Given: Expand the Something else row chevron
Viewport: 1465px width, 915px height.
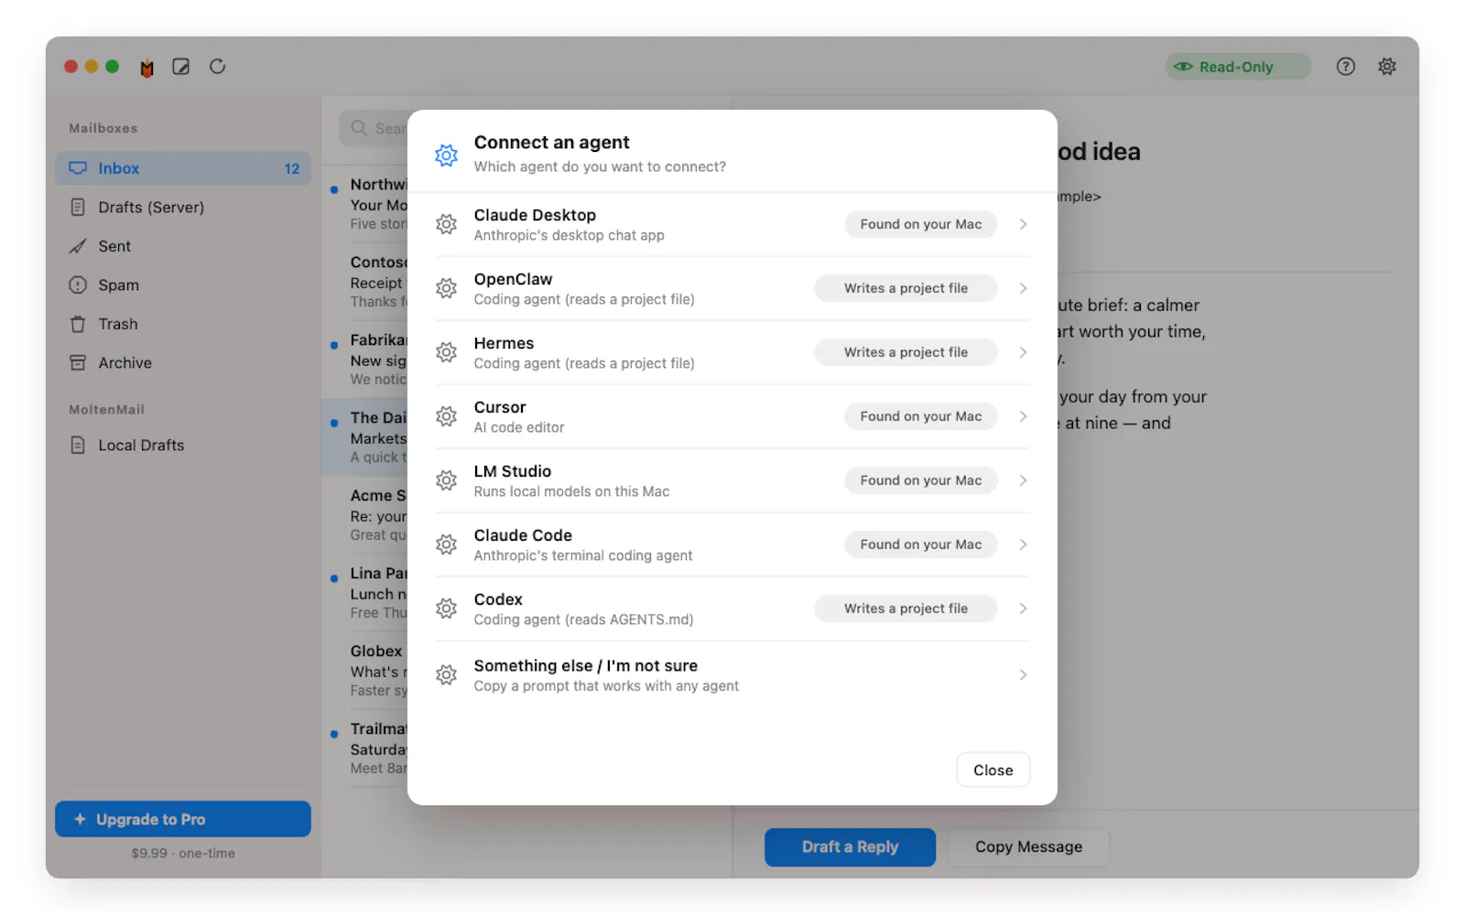Looking at the screenshot, I should point(1023,675).
